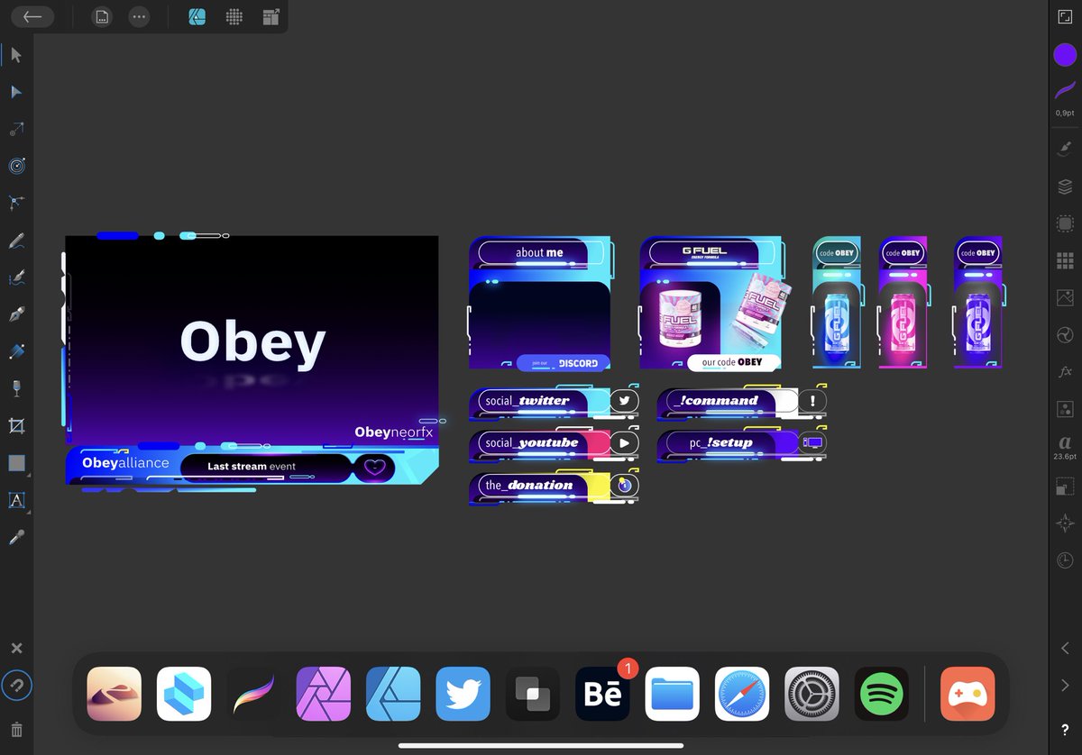Open the Navigator compass studio
This screenshot has height=755, width=1082.
pyautogui.click(x=1065, y=523)
